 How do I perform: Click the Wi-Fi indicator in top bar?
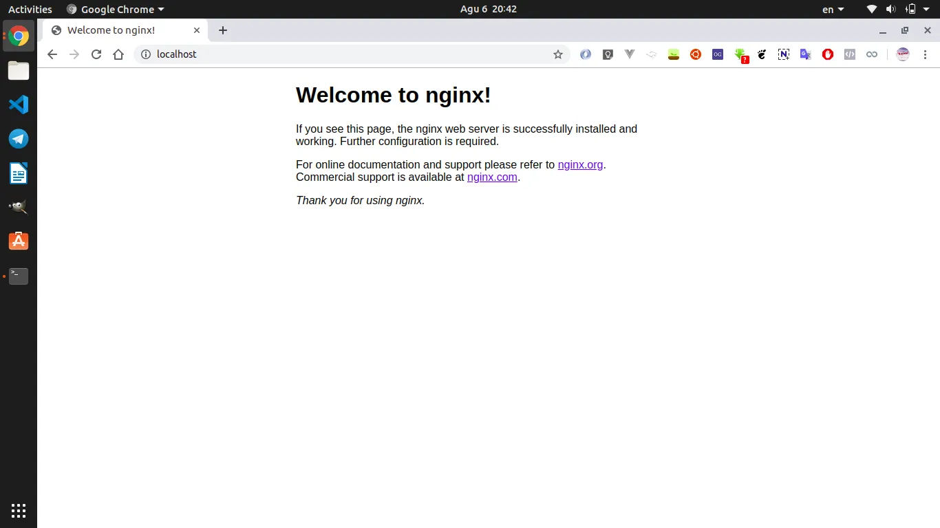click(872, 9)
